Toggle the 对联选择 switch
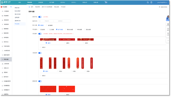 point(40,53)
